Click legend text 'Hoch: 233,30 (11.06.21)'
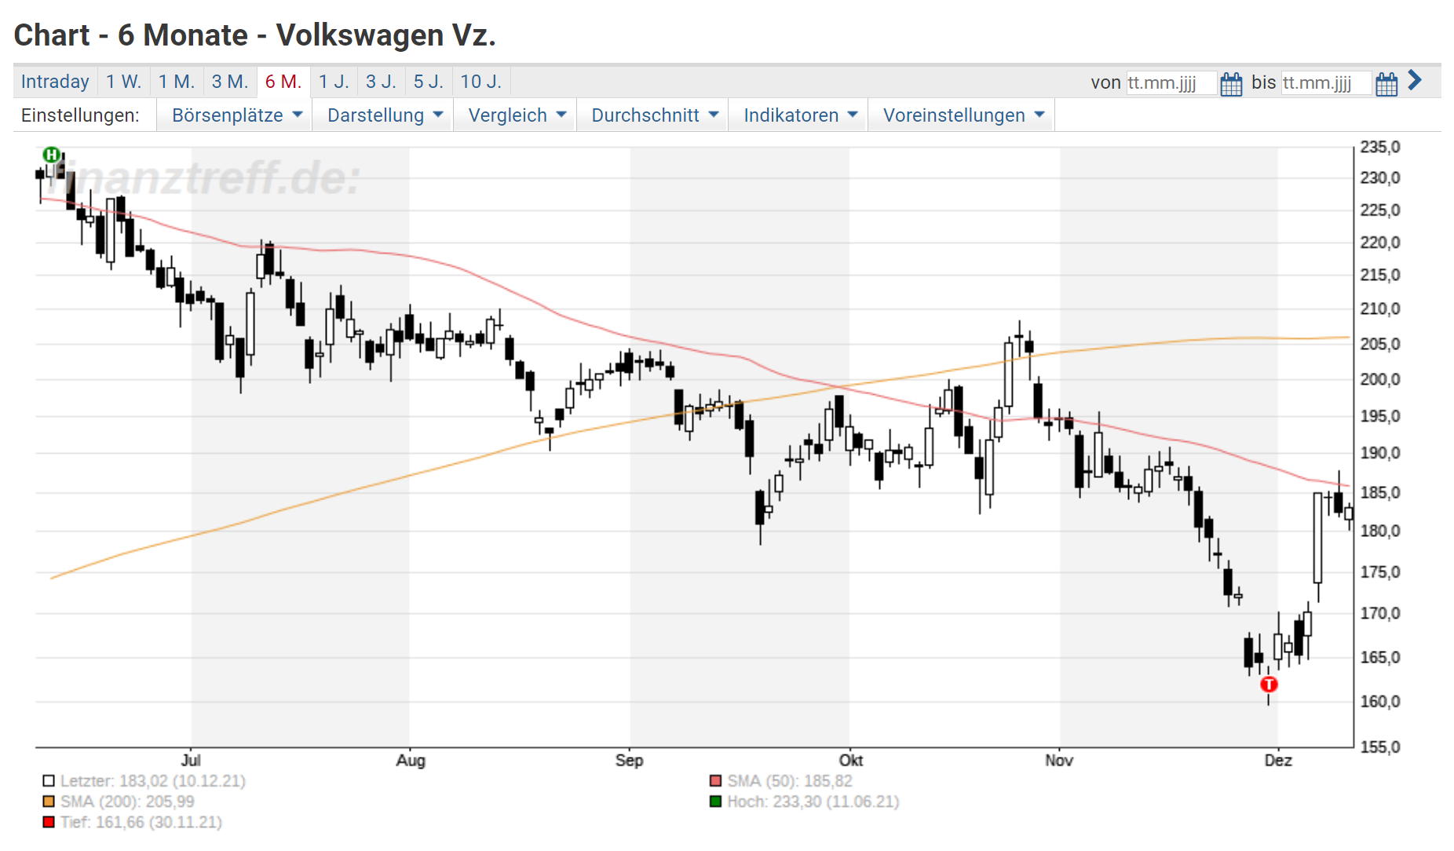This screenshot has width=1454, height=851. (813, 802)
